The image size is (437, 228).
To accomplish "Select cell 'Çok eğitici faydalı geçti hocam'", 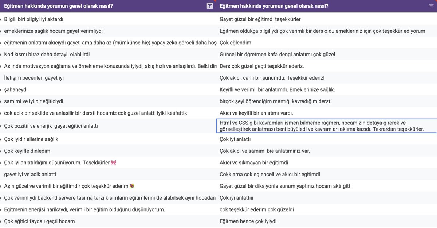I will pyautogui.click(x=108, y=221).
